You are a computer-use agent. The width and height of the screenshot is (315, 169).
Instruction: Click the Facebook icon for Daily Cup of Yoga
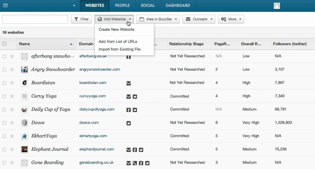coord(128,110)
